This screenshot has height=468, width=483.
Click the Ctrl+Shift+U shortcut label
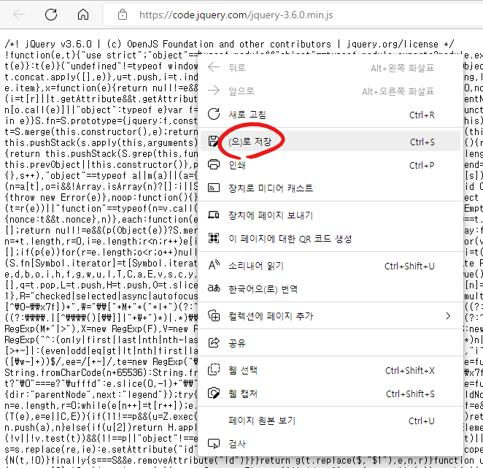[x=409, y=266]
